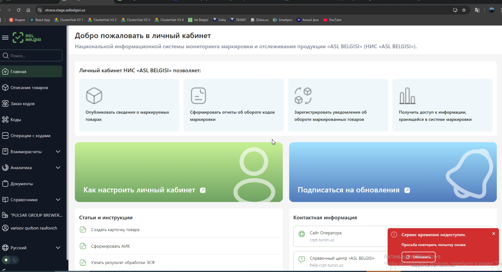Image resolution: width=502 pixels, height=272 pixels.
Task: Click external link icon beside Подписаться
Action: click(x=407, y=190)
